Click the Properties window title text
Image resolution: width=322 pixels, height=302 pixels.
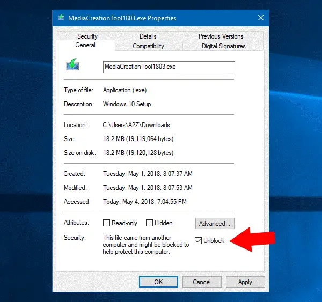[122, 18]
